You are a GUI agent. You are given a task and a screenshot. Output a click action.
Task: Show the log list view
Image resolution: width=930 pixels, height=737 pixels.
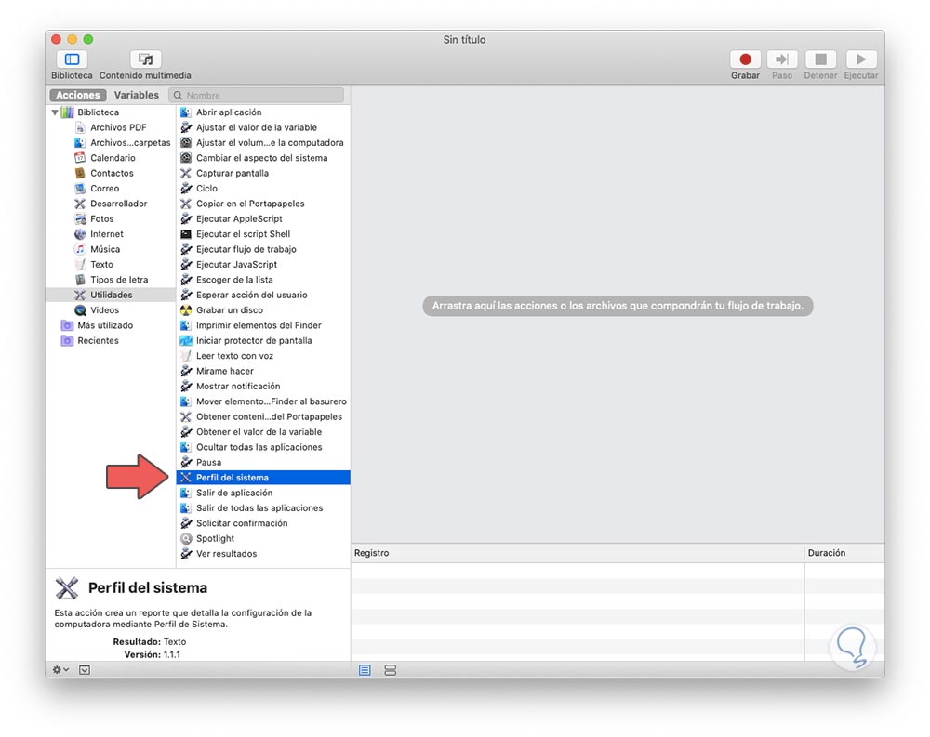click(365, 670)
